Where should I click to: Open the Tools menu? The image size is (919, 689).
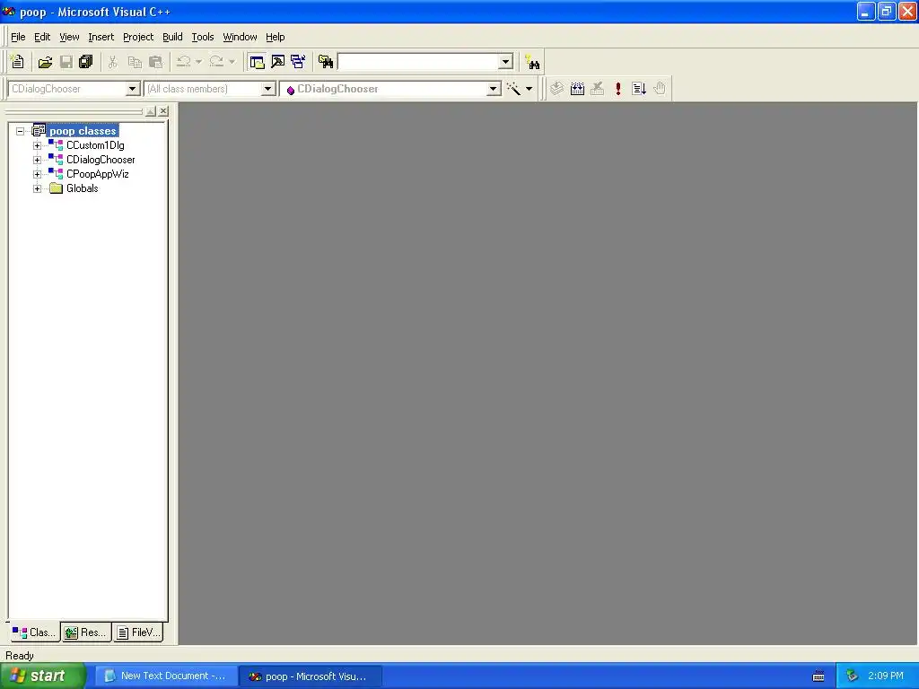pyautogui.click(x=203, y=37)
